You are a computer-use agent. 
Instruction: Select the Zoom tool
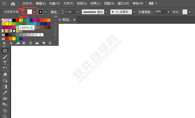pyautogui.click(x=5, y=116)
